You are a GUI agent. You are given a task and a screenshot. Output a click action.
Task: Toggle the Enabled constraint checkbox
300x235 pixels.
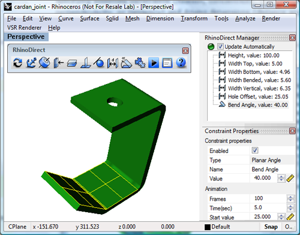[x=255, y=150]
